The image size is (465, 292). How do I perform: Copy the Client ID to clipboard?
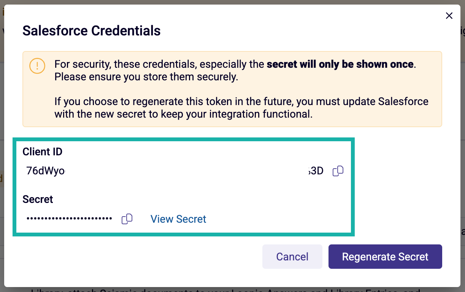(x=338, y=171)
